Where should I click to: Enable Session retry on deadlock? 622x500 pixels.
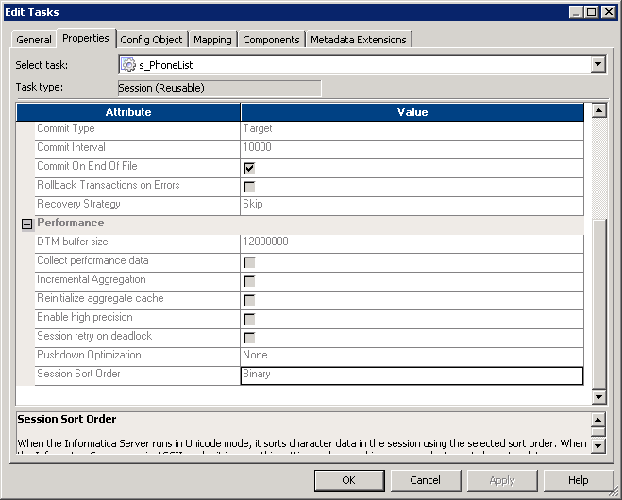tap(249, 338)
